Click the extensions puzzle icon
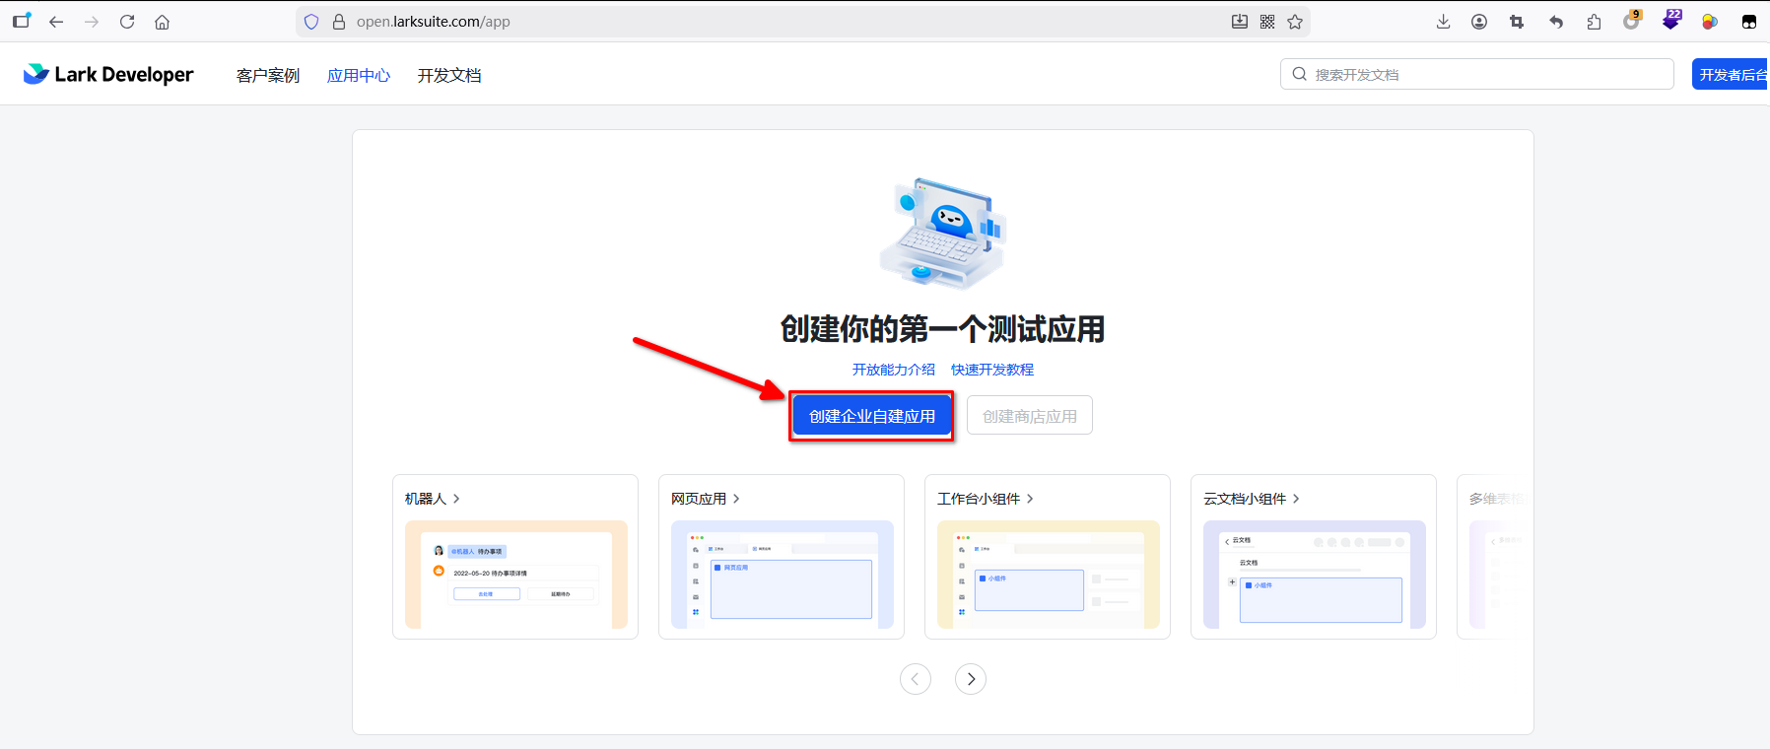Image resolution: width=1770 pixels, height=749 pixels. pos(1594,22)
